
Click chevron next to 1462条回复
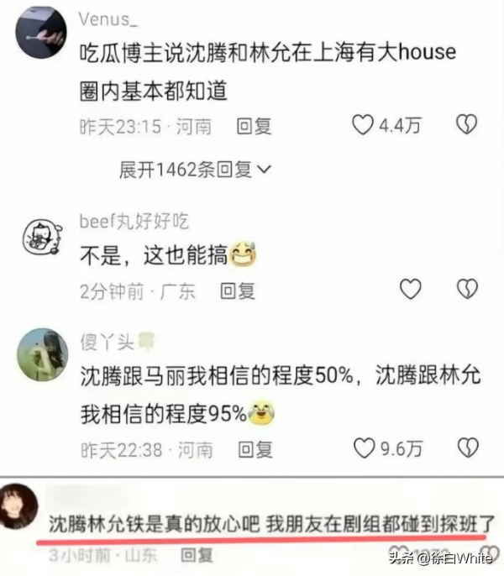(x=264, y=170)
